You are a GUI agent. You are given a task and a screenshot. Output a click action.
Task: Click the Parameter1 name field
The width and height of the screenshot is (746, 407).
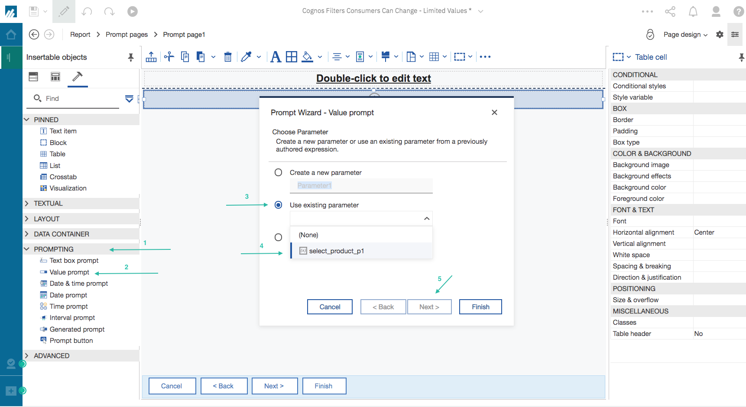(361, 186)
